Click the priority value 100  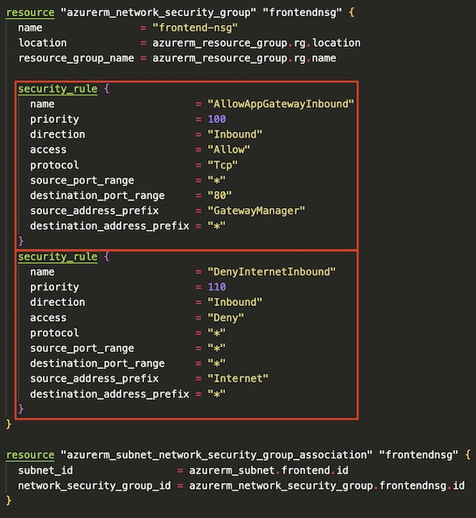217,119
